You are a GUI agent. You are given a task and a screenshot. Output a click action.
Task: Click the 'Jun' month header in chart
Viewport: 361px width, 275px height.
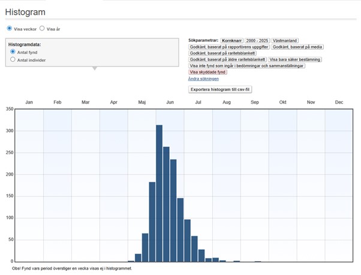(x=170, y=102)
